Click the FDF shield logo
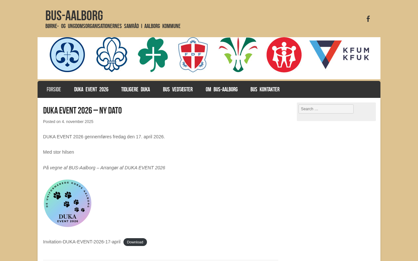Viewport: 418px width, 261px height. point(193,54)
